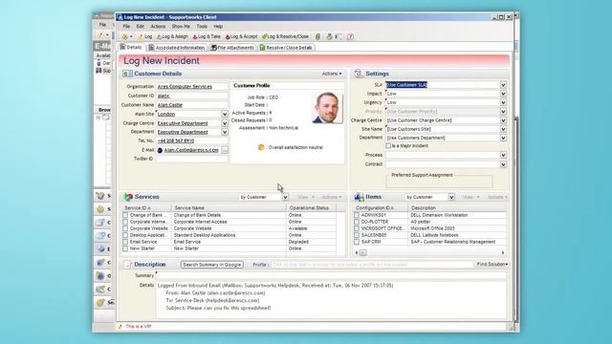Click the Log & Accept toolbar button
The height and width of the screenshot is (344, 612).
(241, 36)
